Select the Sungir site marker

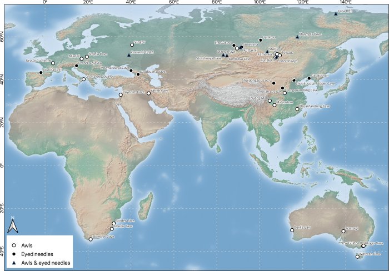132,45
